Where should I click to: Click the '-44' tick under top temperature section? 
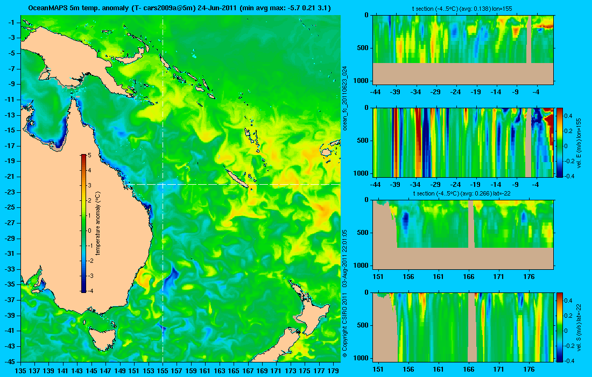[375, 92]
